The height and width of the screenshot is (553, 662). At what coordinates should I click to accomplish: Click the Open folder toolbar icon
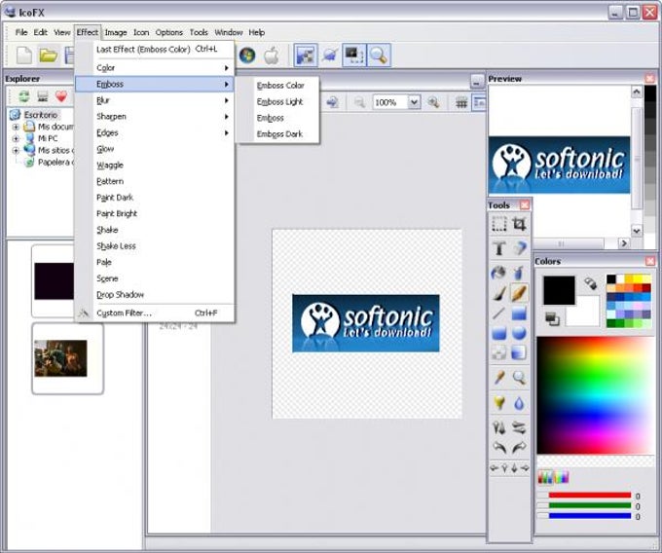[48, 55]
